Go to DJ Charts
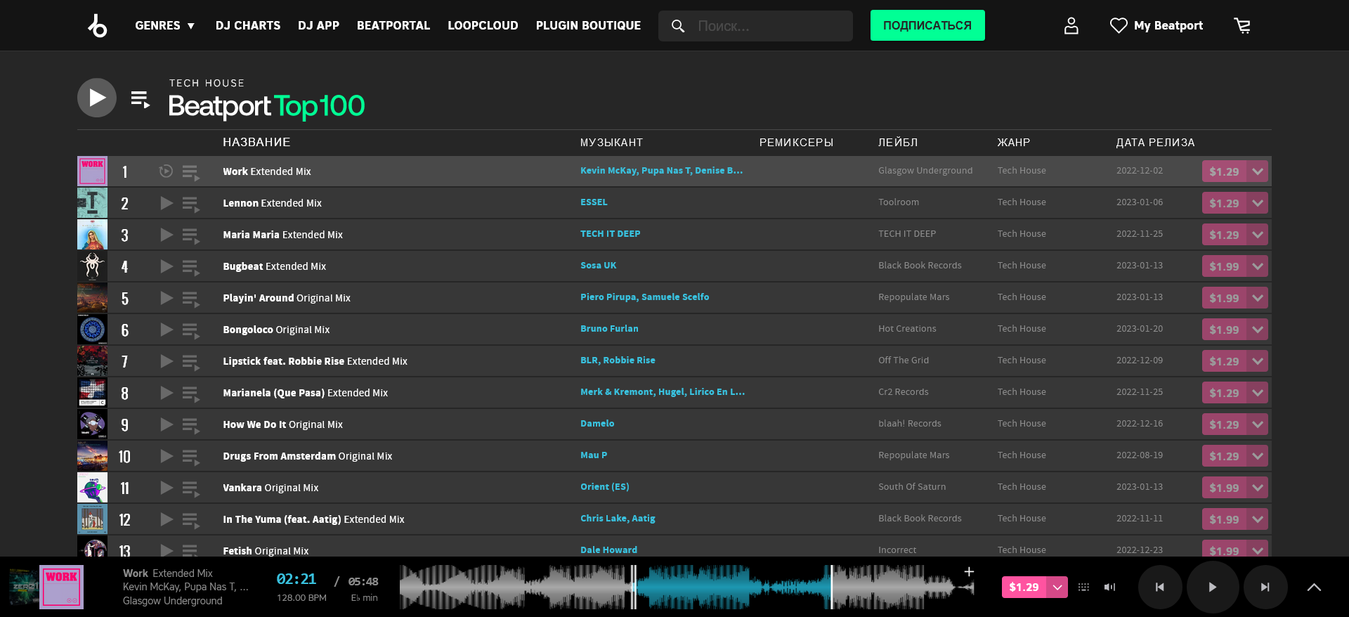Screen dimensions: 1349x617 (248, 25)
